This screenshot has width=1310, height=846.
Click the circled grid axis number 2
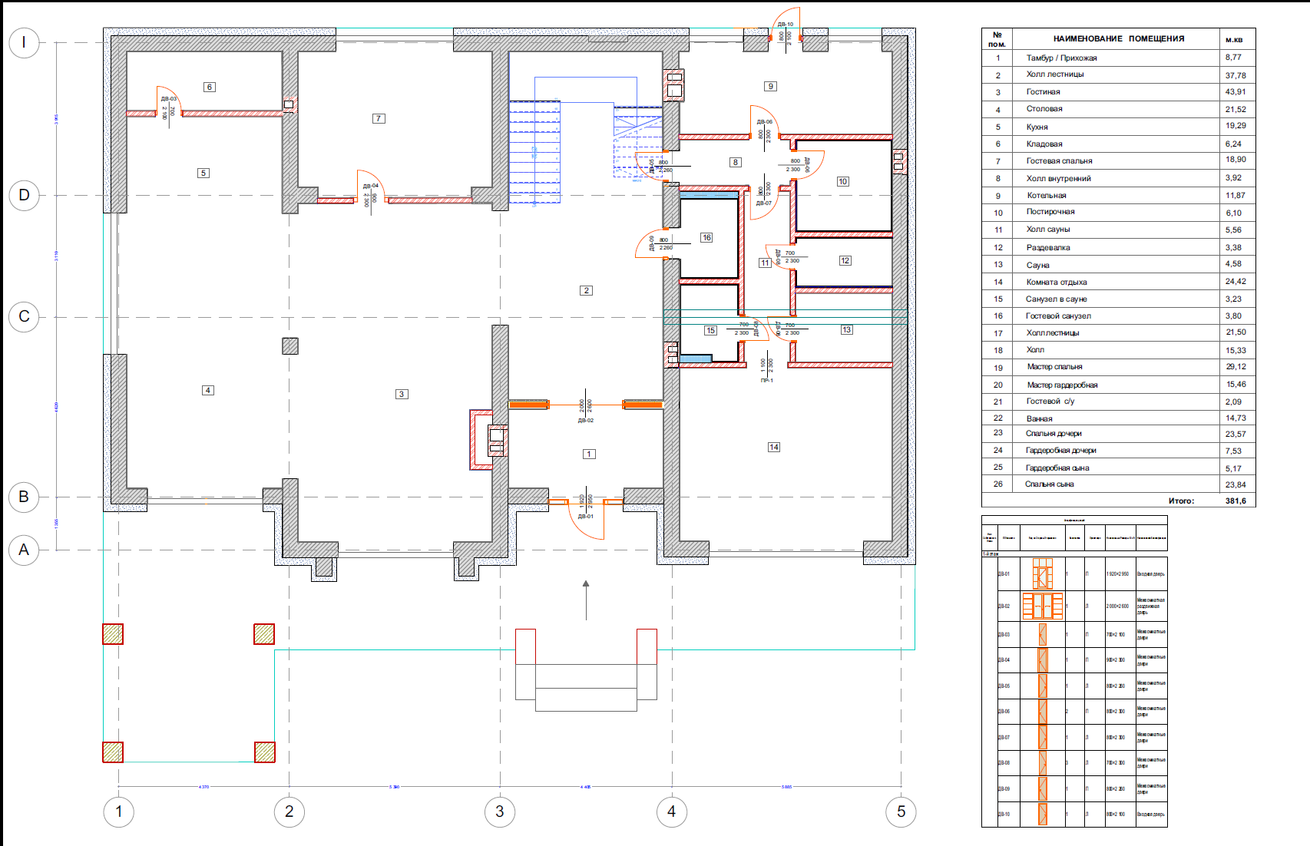pos(289,811)
